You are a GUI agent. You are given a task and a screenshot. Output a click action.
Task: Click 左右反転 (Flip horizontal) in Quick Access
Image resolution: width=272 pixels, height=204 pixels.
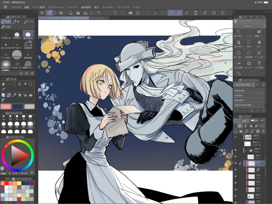[x=238, y=65]
